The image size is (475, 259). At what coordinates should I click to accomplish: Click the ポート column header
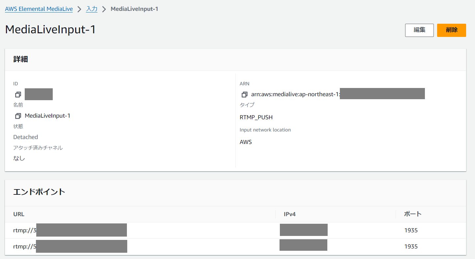413,214
